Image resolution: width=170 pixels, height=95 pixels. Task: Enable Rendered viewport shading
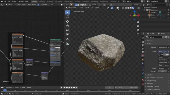[x=133, y=8]
